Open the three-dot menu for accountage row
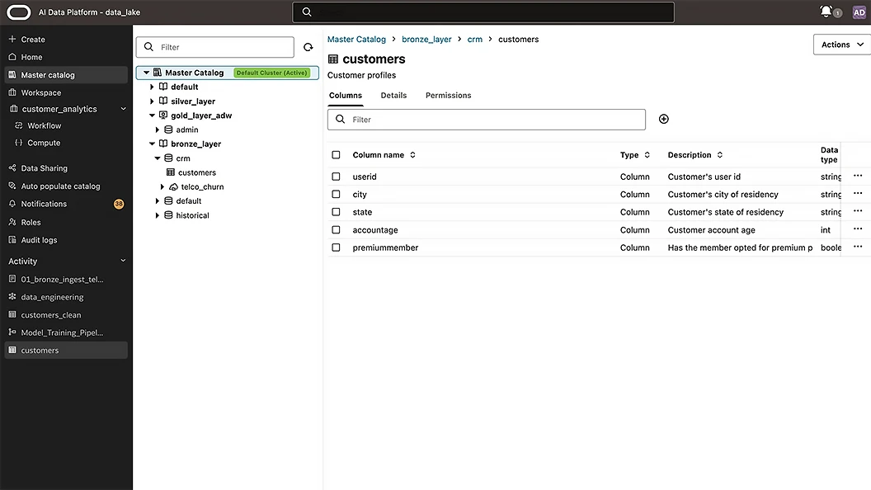The height and width of the screenshot is (490, 871). [x=858, y=229]
